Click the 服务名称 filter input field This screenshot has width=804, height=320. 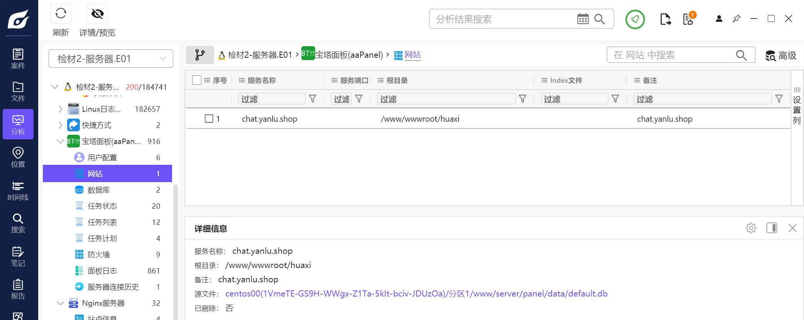(x=272, y=99)
